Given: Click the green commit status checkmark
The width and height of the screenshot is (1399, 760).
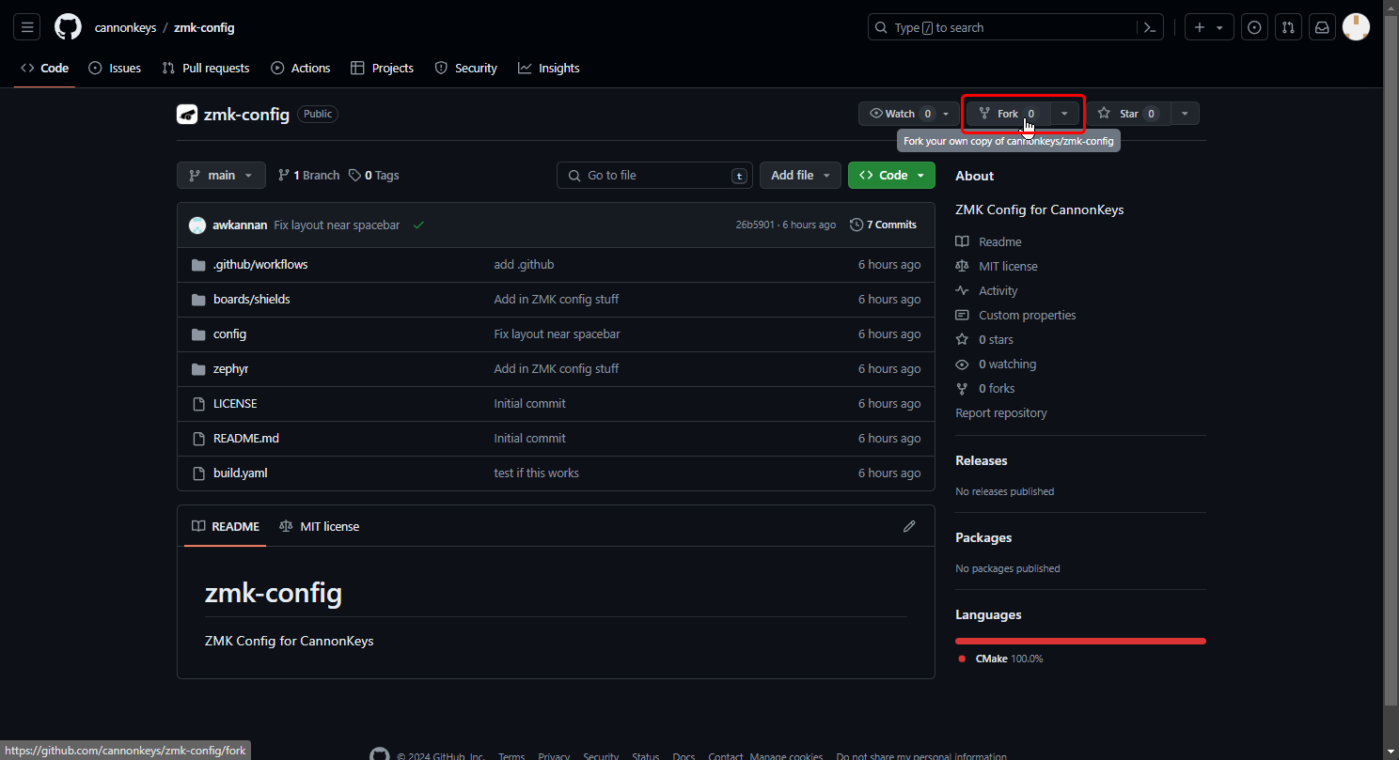Looking at the screenshot, I should click(418, 225).
